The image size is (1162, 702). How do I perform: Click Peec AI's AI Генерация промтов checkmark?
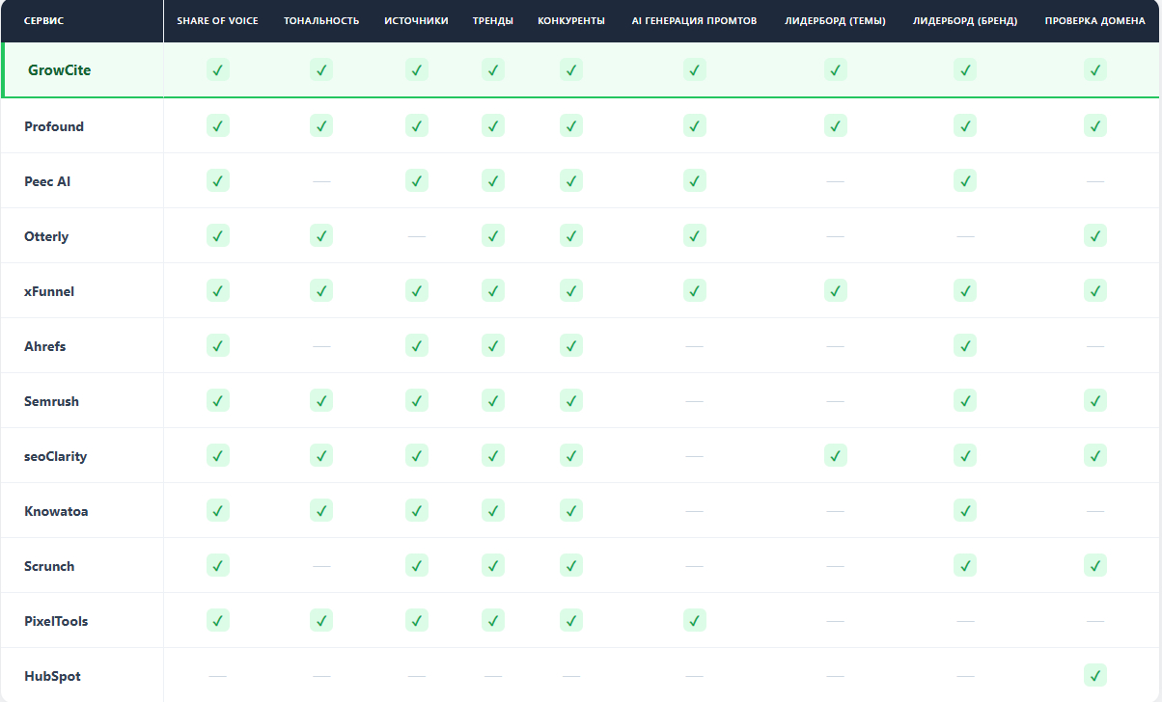pos(694,180)
